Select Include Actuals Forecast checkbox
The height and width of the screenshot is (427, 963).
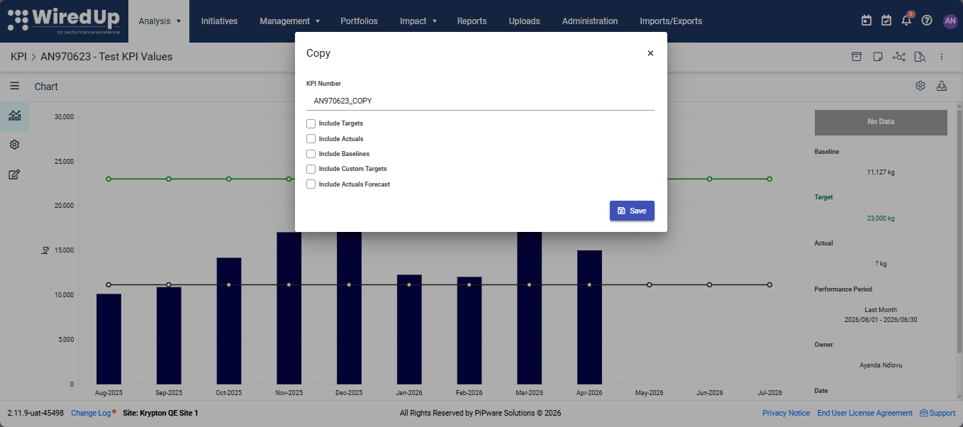pos(311,184)
